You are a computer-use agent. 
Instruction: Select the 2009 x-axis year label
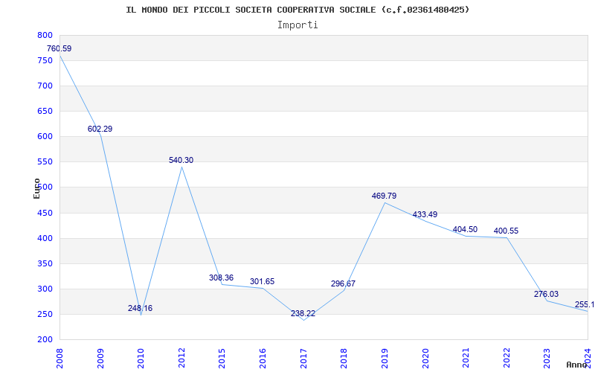click(100, 358)
